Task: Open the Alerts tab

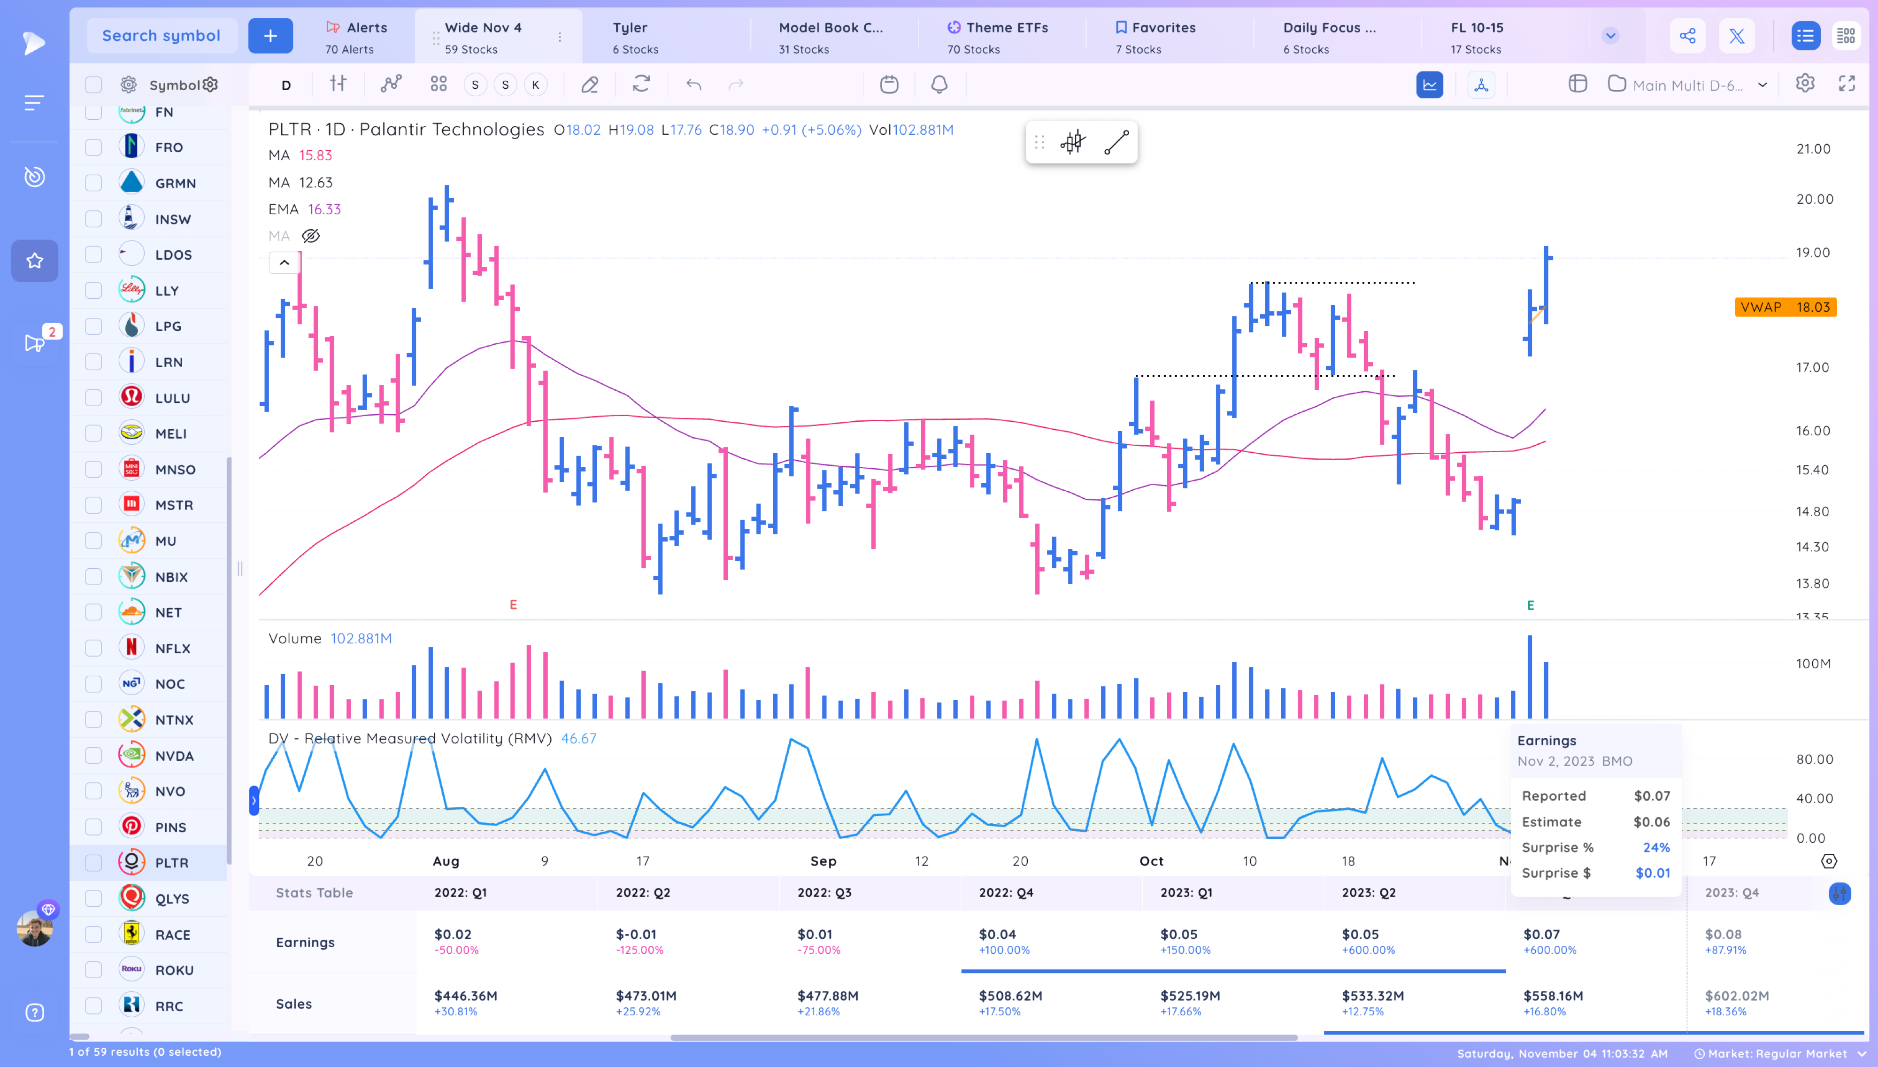Action: pyautogui.click(x=356, y=37)
